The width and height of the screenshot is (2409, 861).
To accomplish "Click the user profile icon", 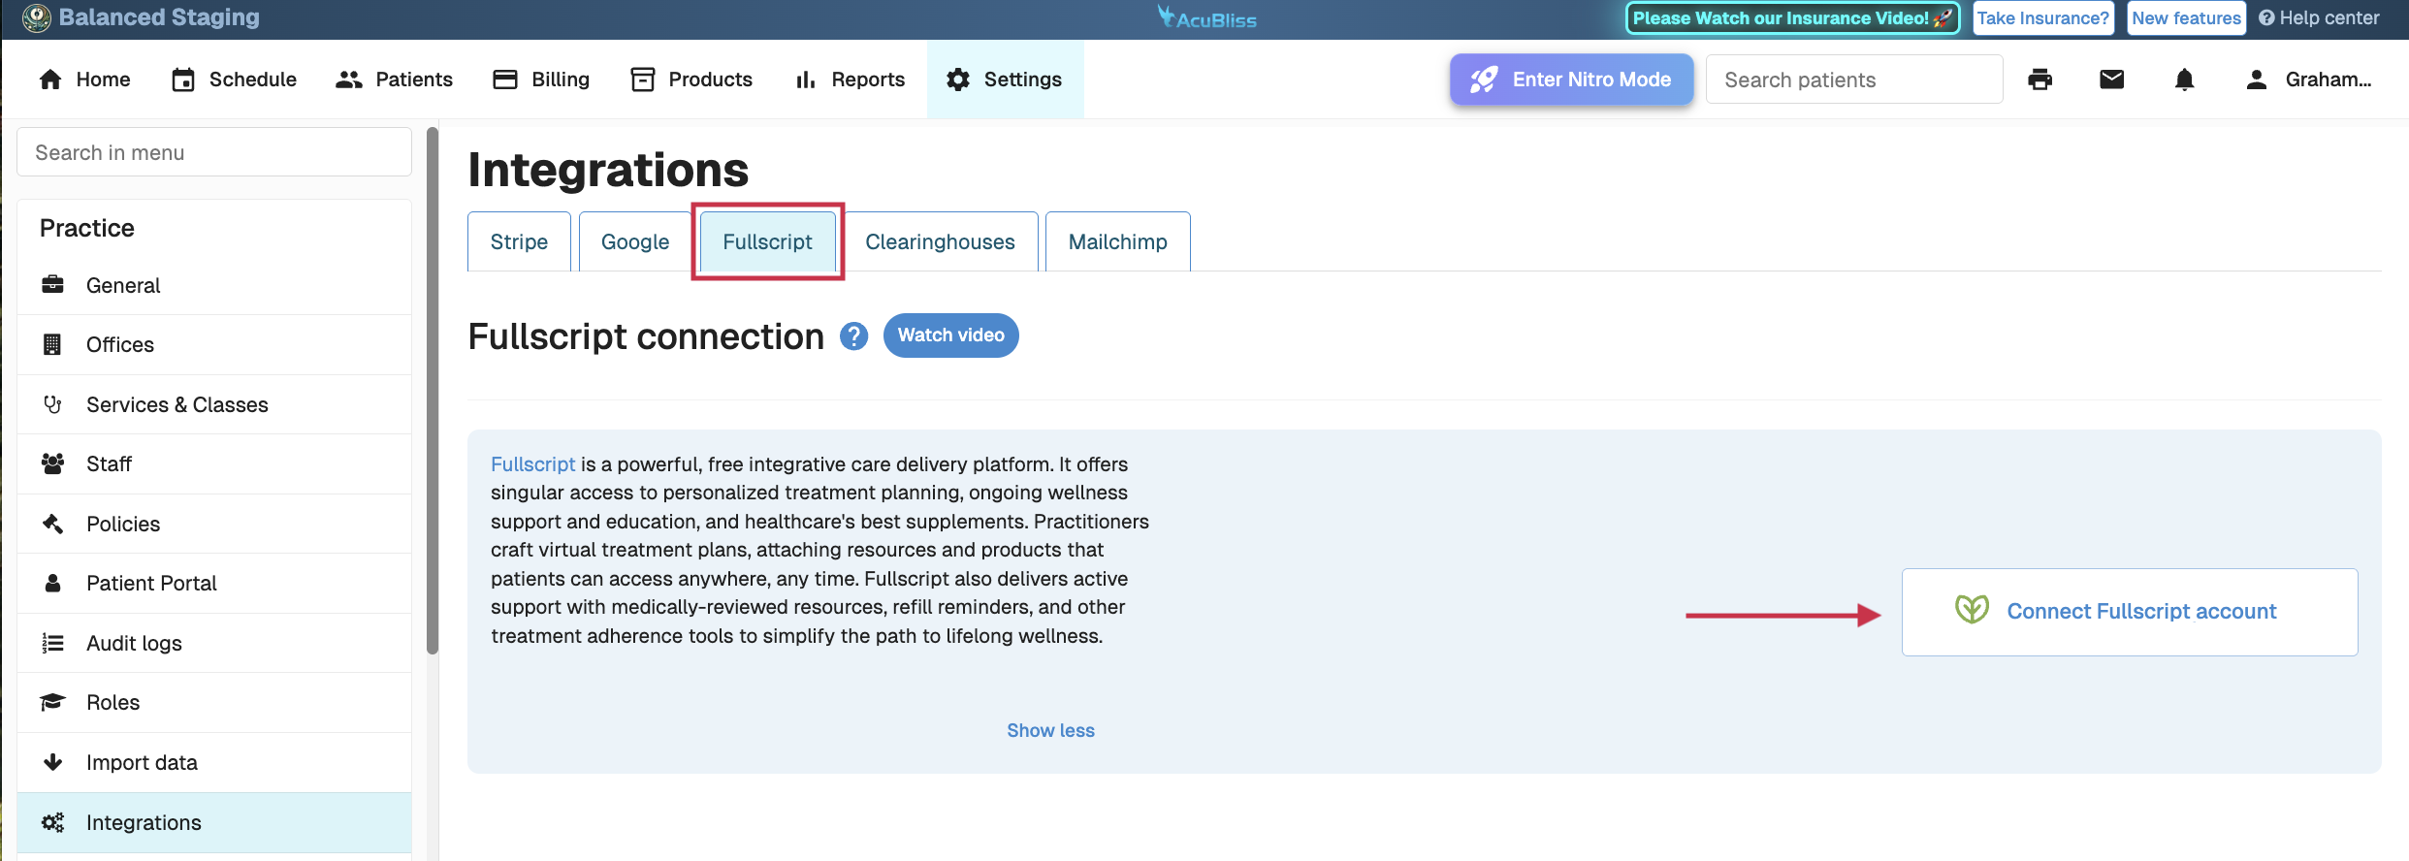I will [x=2257, y=80].
